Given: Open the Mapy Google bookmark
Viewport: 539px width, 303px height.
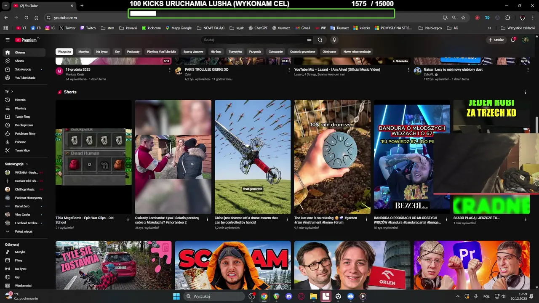Looking at the screenshot, I should click(x=179, y=28).
